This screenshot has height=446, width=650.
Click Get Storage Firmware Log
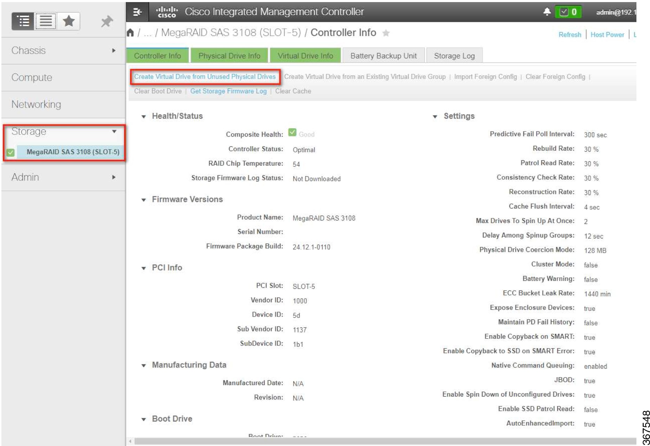pos(228,91)
